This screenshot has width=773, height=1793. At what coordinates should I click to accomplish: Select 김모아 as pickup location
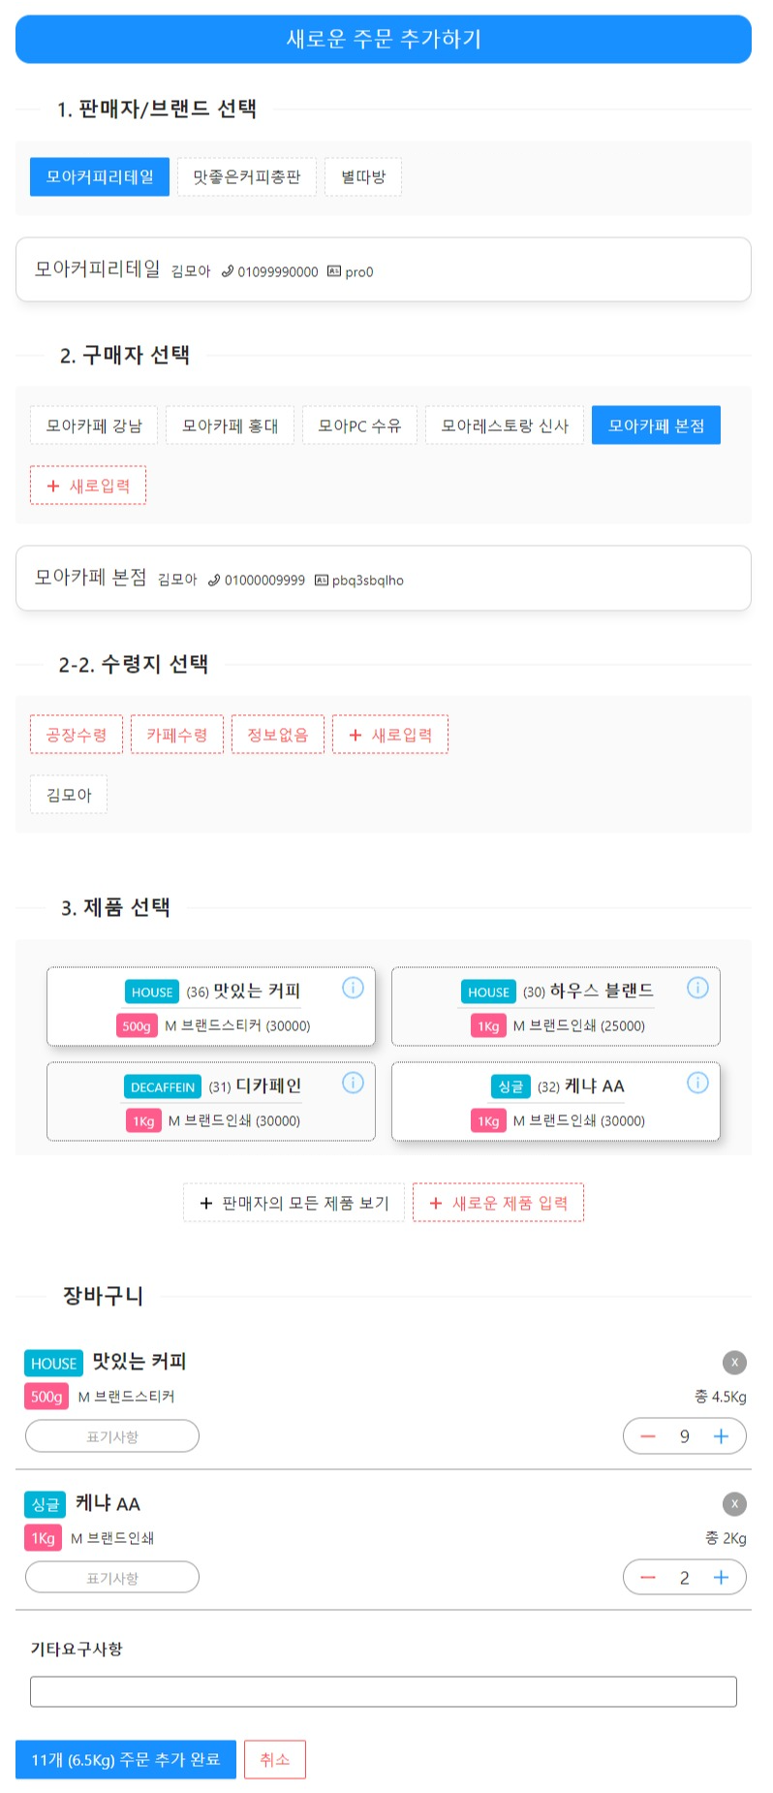click(x=68, y=794)
